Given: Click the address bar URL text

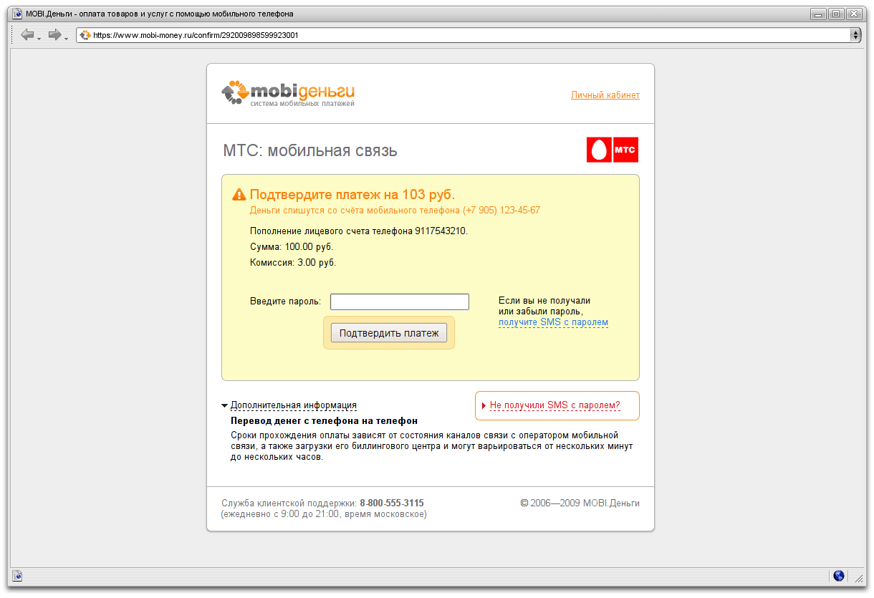Looking at the screenshot, I should pos(196,34).
